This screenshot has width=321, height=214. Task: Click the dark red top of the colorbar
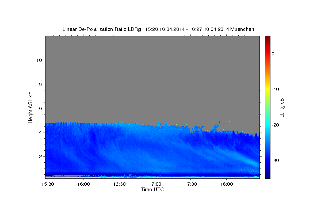click(267, 39)
